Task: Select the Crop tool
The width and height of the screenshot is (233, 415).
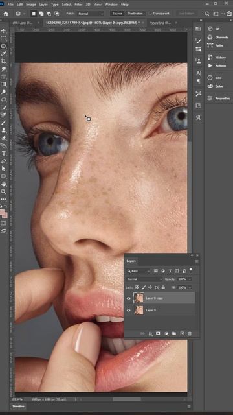Action: pos(3,62)
